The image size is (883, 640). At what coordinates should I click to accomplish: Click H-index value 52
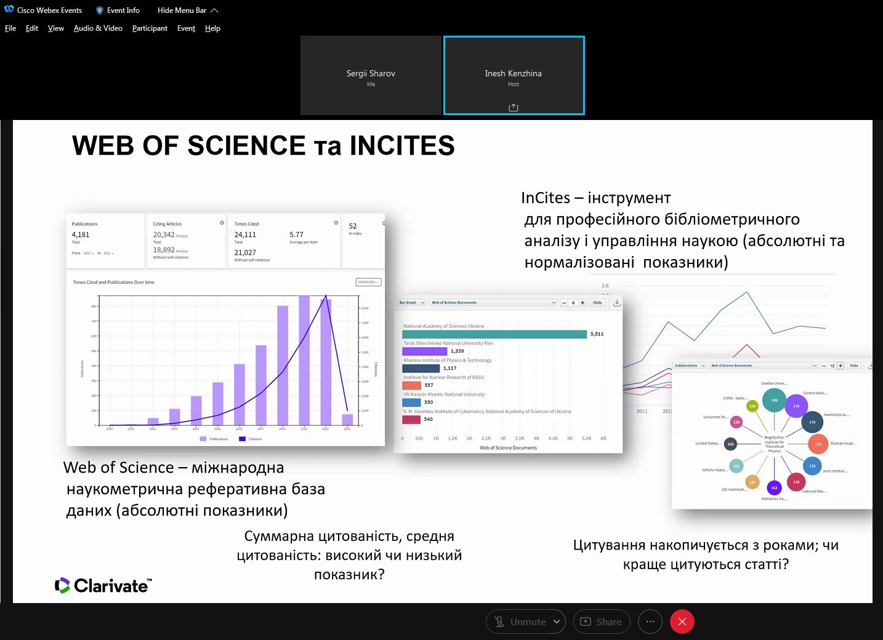(353, 226)
